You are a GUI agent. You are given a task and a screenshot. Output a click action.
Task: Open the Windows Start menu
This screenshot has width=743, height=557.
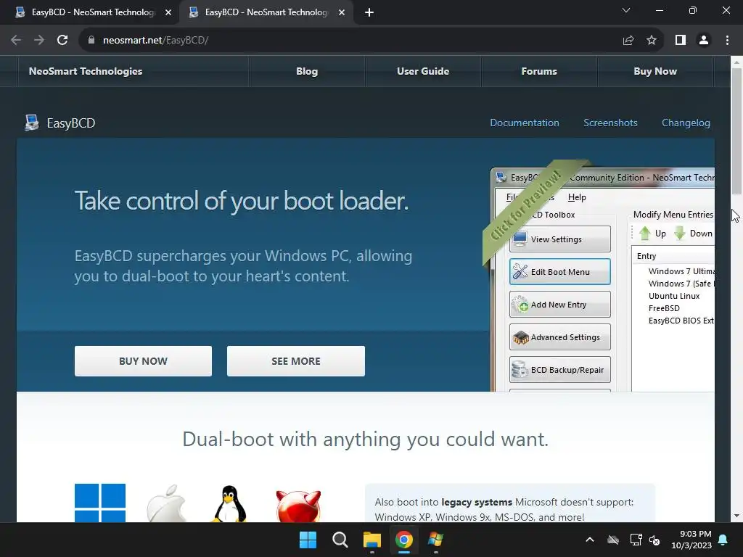(308, 540)
